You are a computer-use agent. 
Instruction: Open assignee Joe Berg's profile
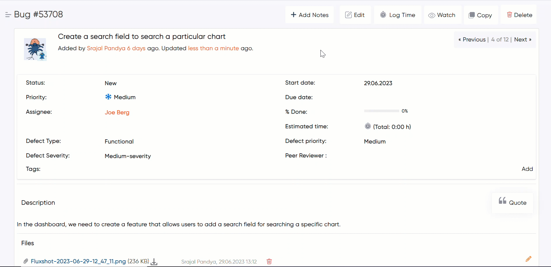(x=117, y=113)
